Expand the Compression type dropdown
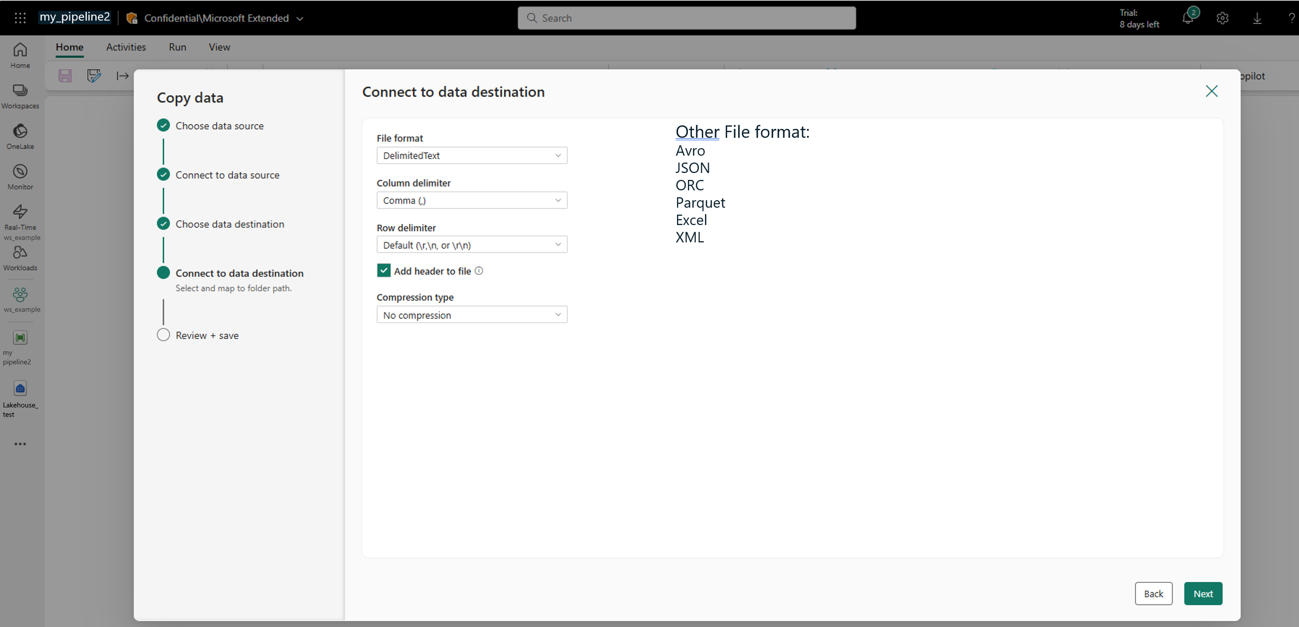1299x627 pixels. coord(472,315)
